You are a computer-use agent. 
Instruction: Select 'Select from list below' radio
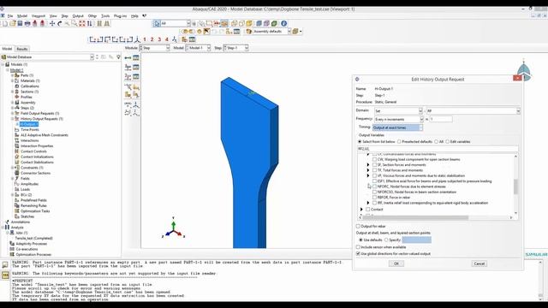pos(360,142)
